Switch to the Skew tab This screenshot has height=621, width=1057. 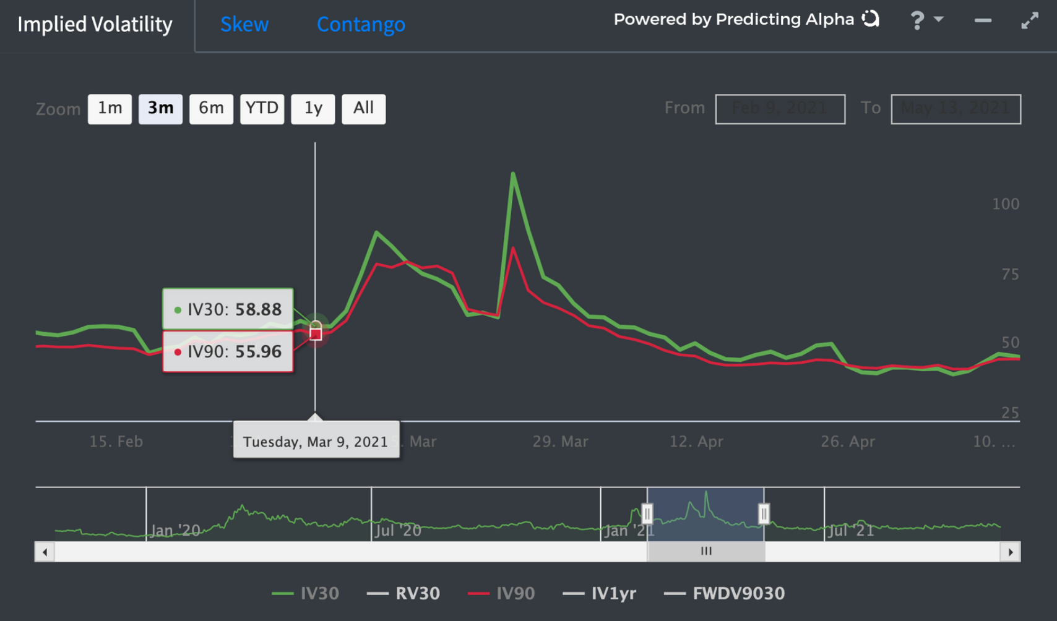pyautogui.click(x=244, y=24)
